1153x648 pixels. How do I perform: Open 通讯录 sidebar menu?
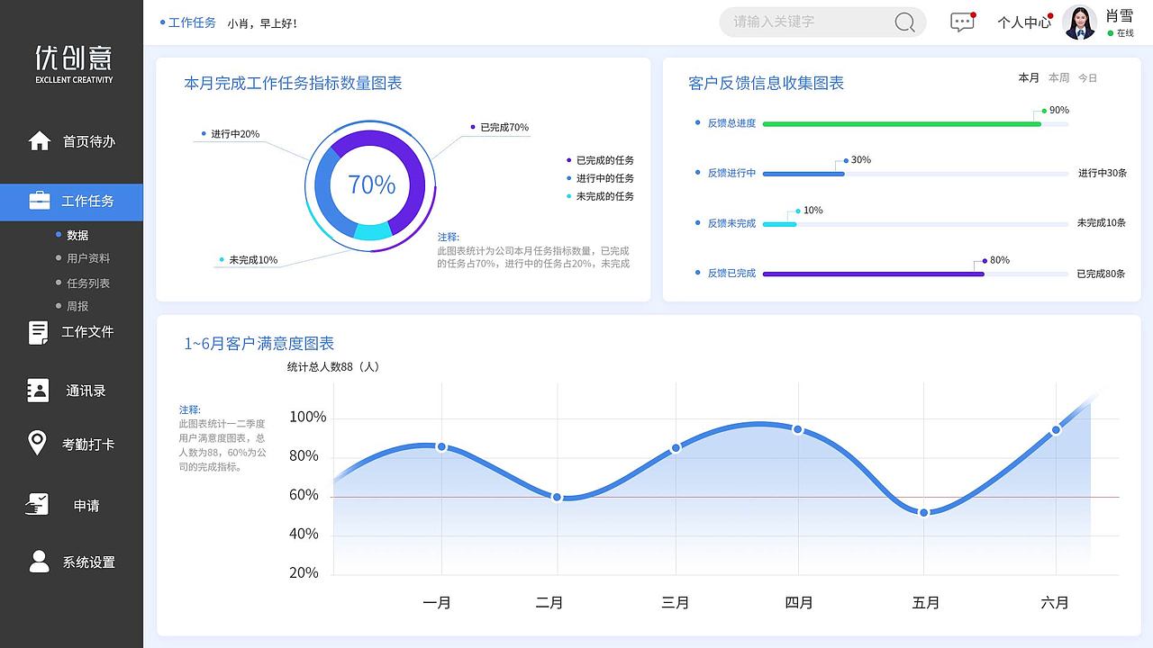point(86,391)
